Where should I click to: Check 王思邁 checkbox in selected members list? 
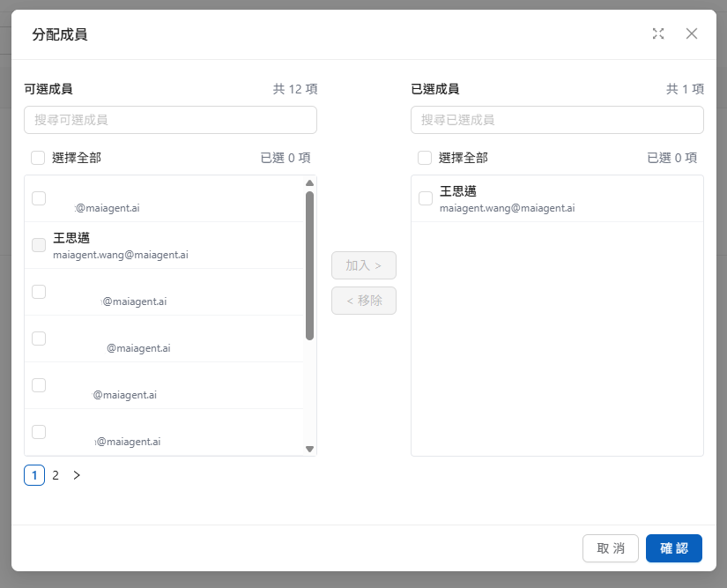tap(426, 198)
